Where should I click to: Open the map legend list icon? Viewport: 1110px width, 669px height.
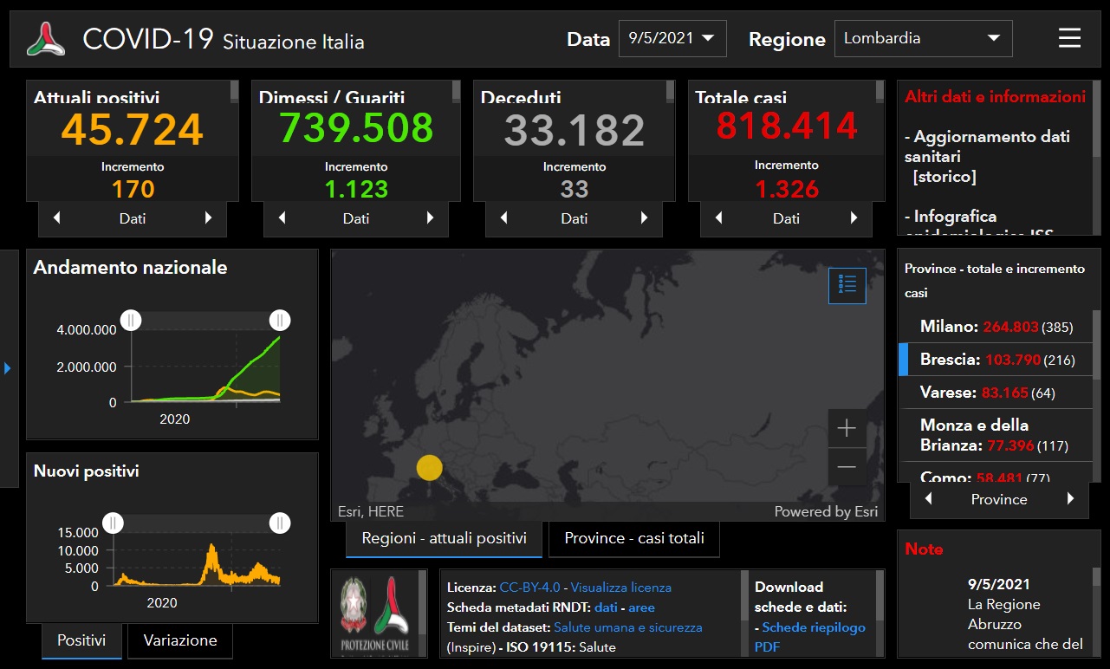click(x=847, y=285)
